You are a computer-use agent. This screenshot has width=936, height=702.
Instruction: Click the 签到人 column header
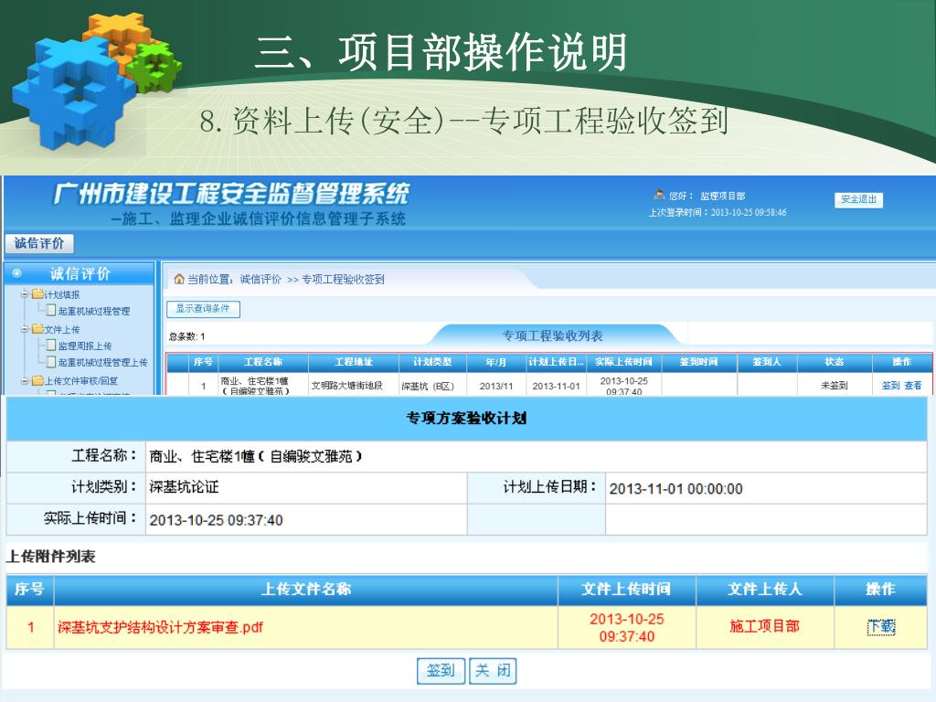click(x=767, y=362)
